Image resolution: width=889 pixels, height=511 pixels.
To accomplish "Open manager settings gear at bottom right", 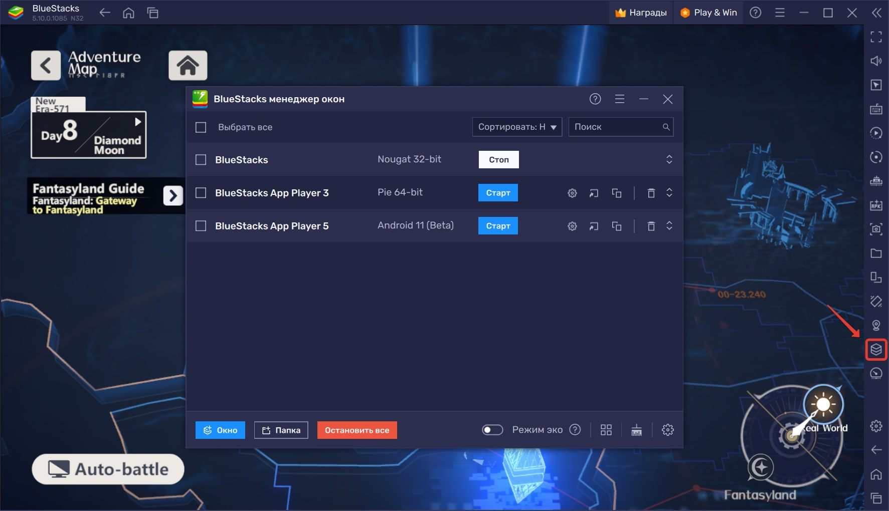I will (x=667, y=430).
